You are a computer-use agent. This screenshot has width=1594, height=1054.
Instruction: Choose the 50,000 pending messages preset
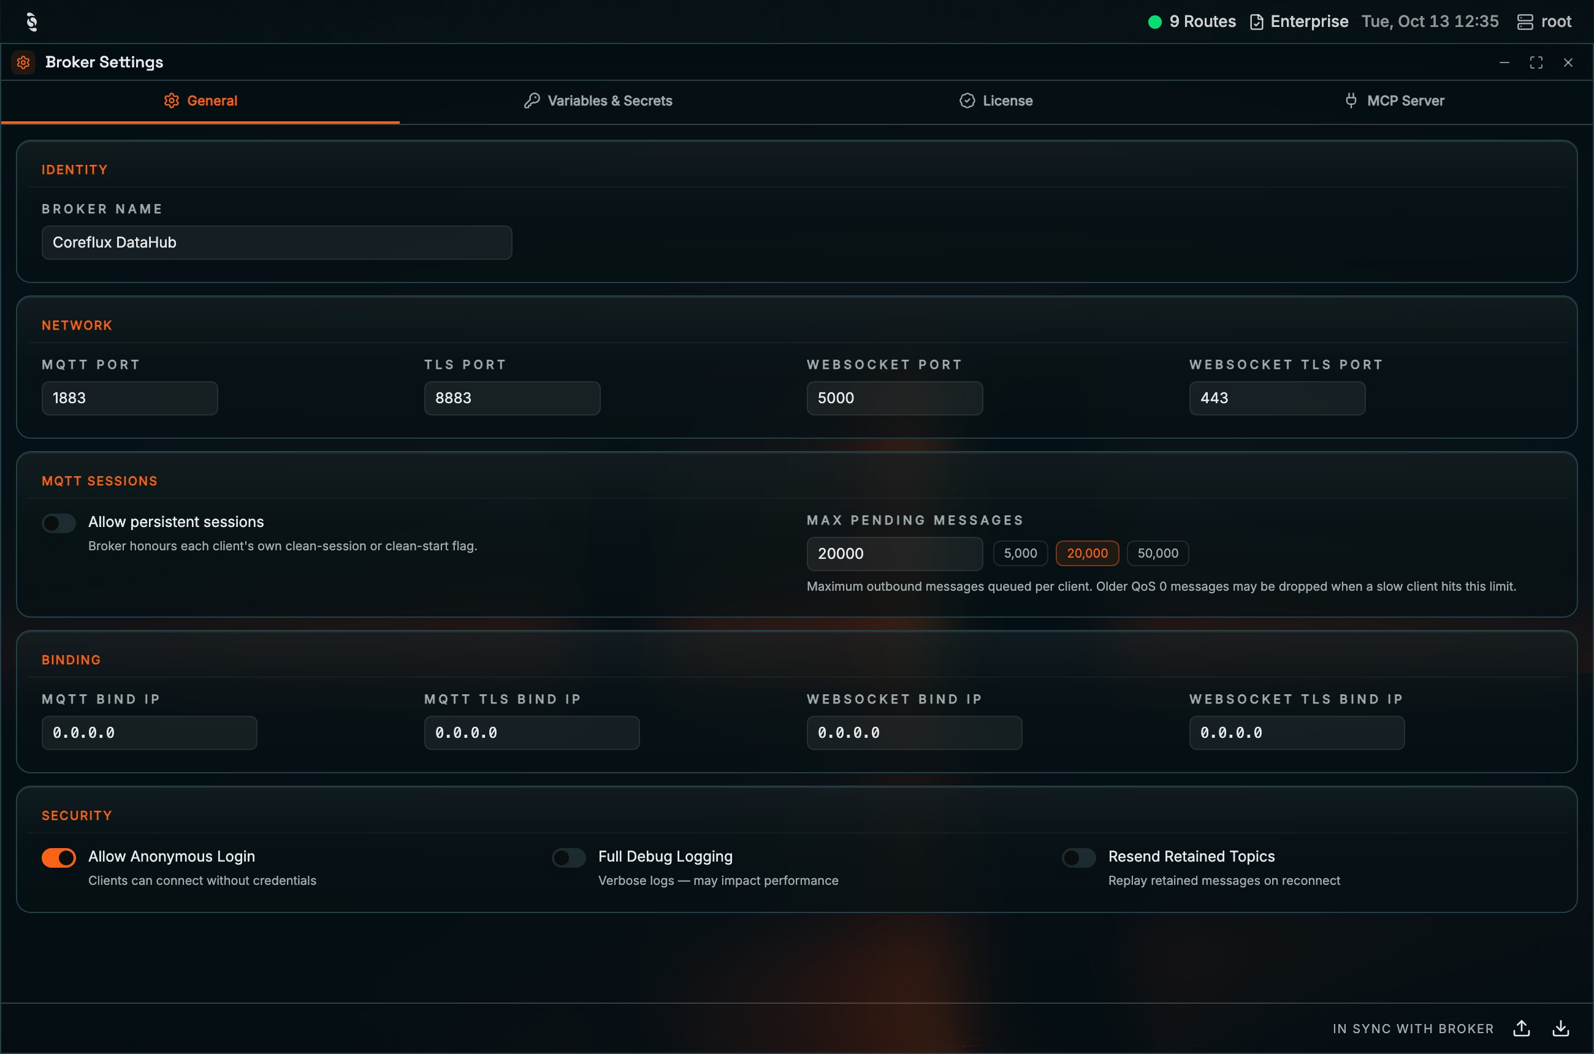pyautogui.click(x=1157, y=553)
